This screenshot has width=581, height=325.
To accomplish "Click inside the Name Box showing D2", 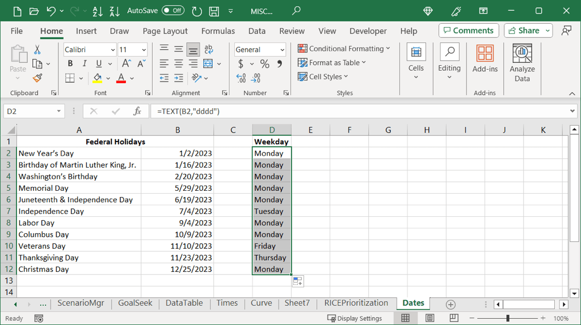I will tap(30, 112).
